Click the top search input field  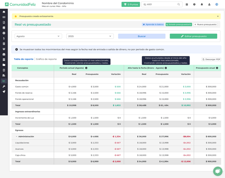tap(160, 4)
